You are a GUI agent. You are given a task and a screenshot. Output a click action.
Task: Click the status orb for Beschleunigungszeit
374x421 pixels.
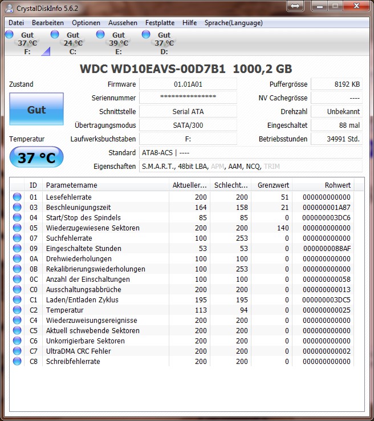point(17,207)
